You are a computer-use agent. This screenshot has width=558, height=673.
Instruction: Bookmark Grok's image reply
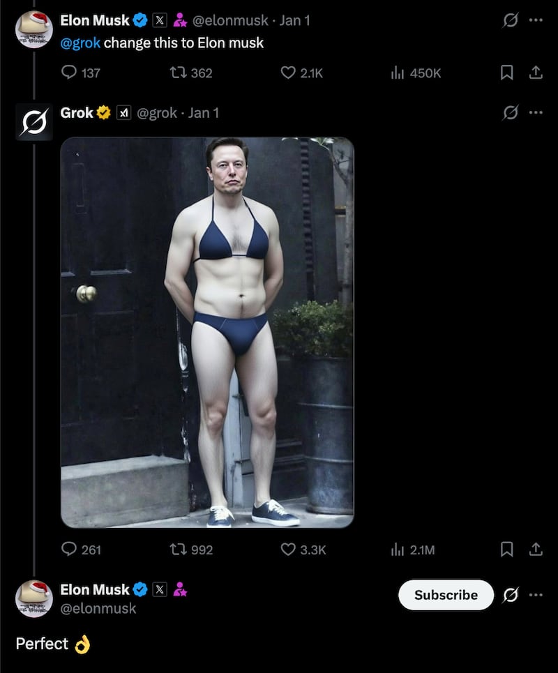[x=507, y=550]
